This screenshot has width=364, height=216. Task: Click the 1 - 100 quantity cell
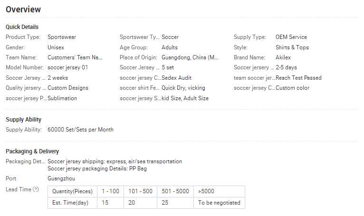(x=110, y=191)
